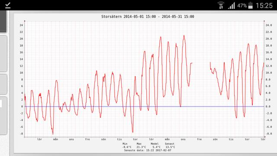Tap the 15:25 clock
277x156 pixels.
tap(264, 6)
